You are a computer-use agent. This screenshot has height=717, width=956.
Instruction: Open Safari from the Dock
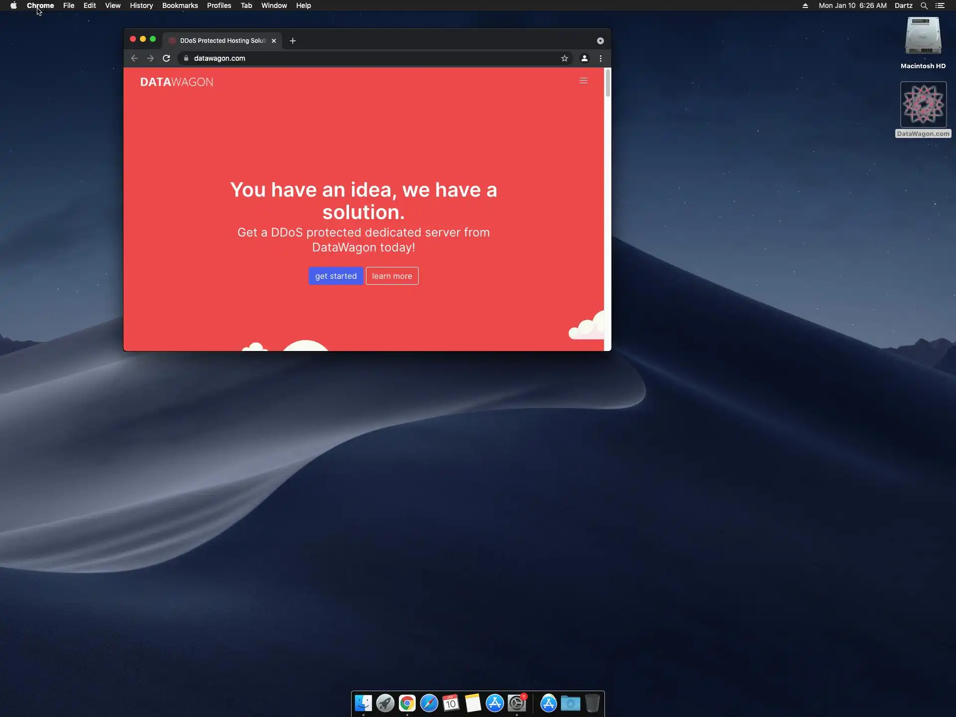pyautogui.click(x=429, y=703)
